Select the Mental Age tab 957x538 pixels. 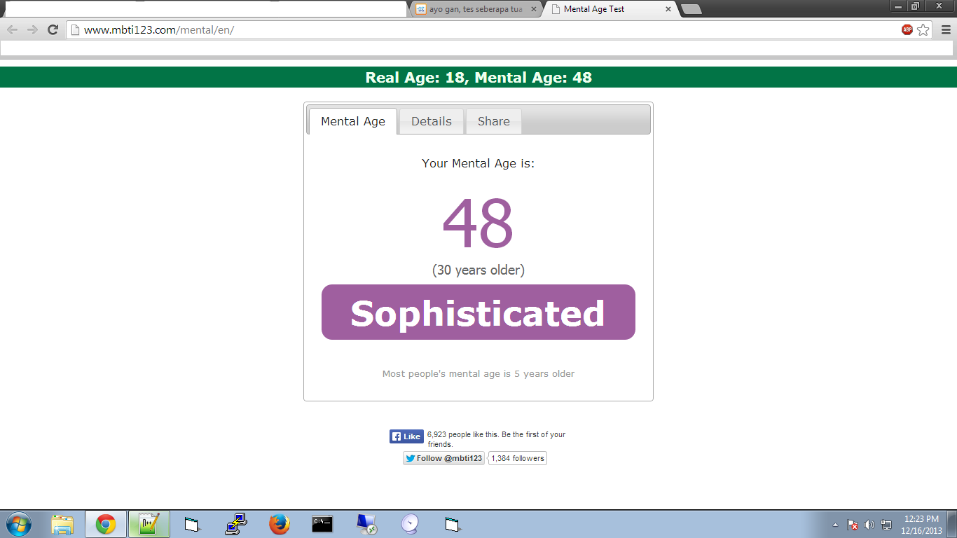pos(352,121)
